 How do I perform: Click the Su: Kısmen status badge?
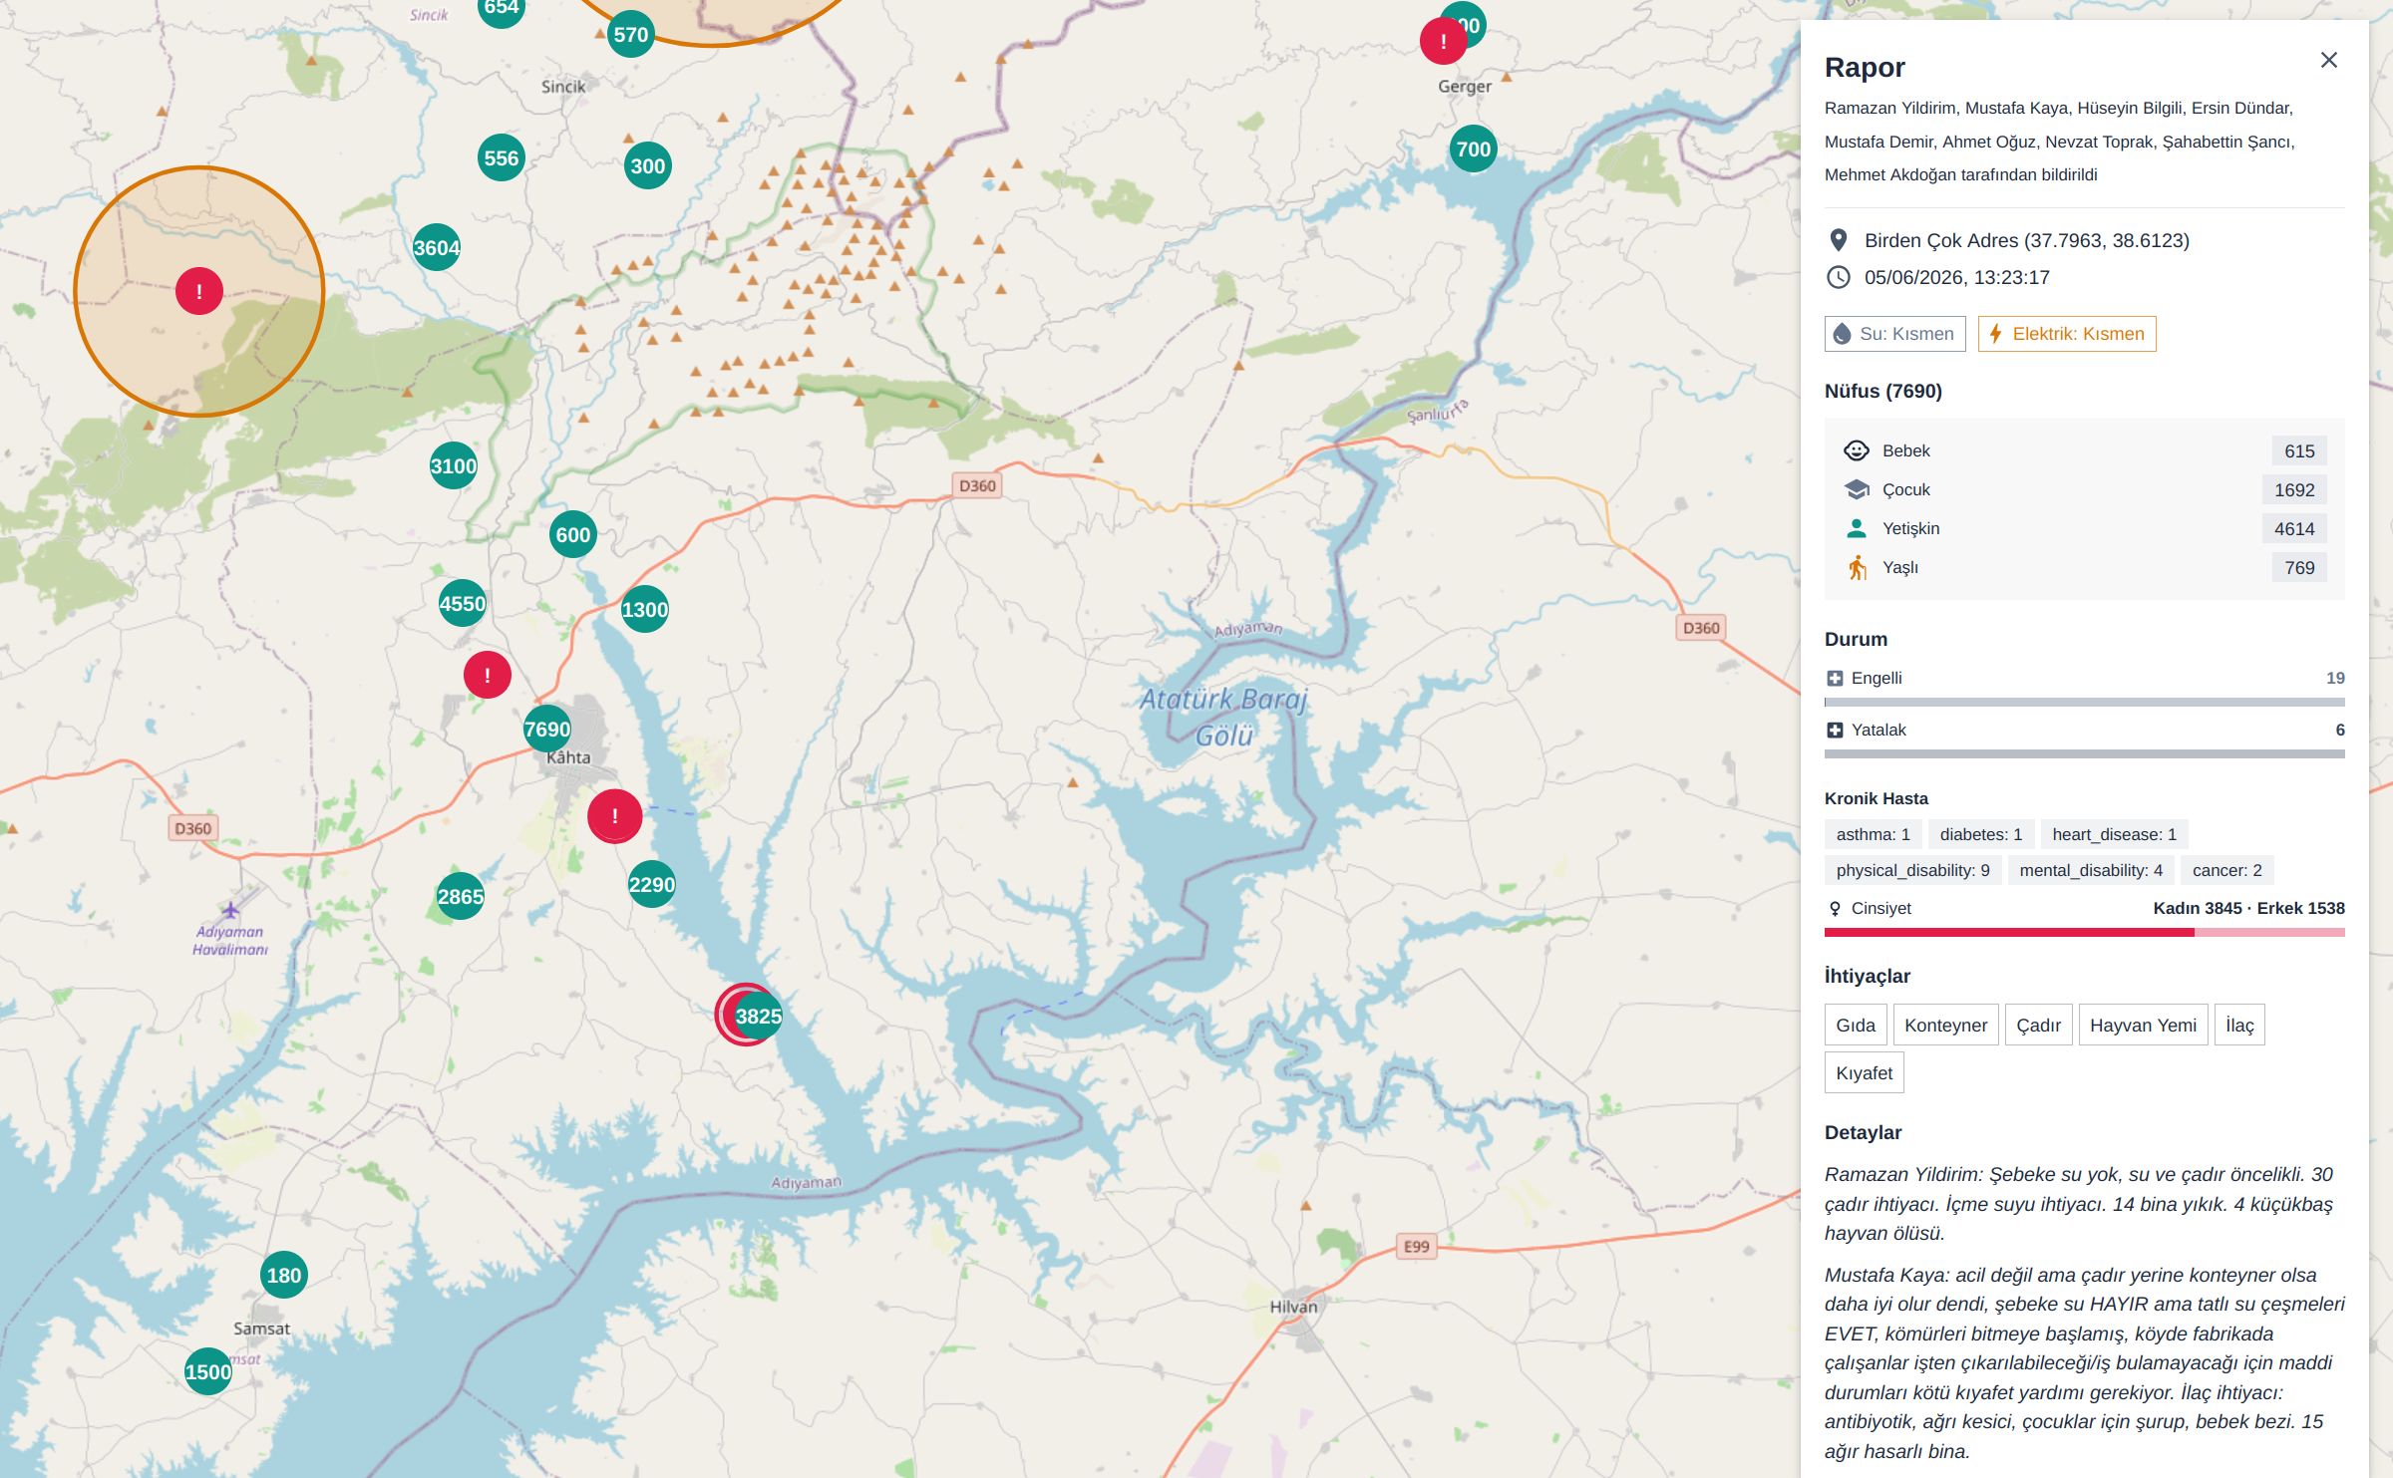pyautogui.click(x=1894, y=334)
